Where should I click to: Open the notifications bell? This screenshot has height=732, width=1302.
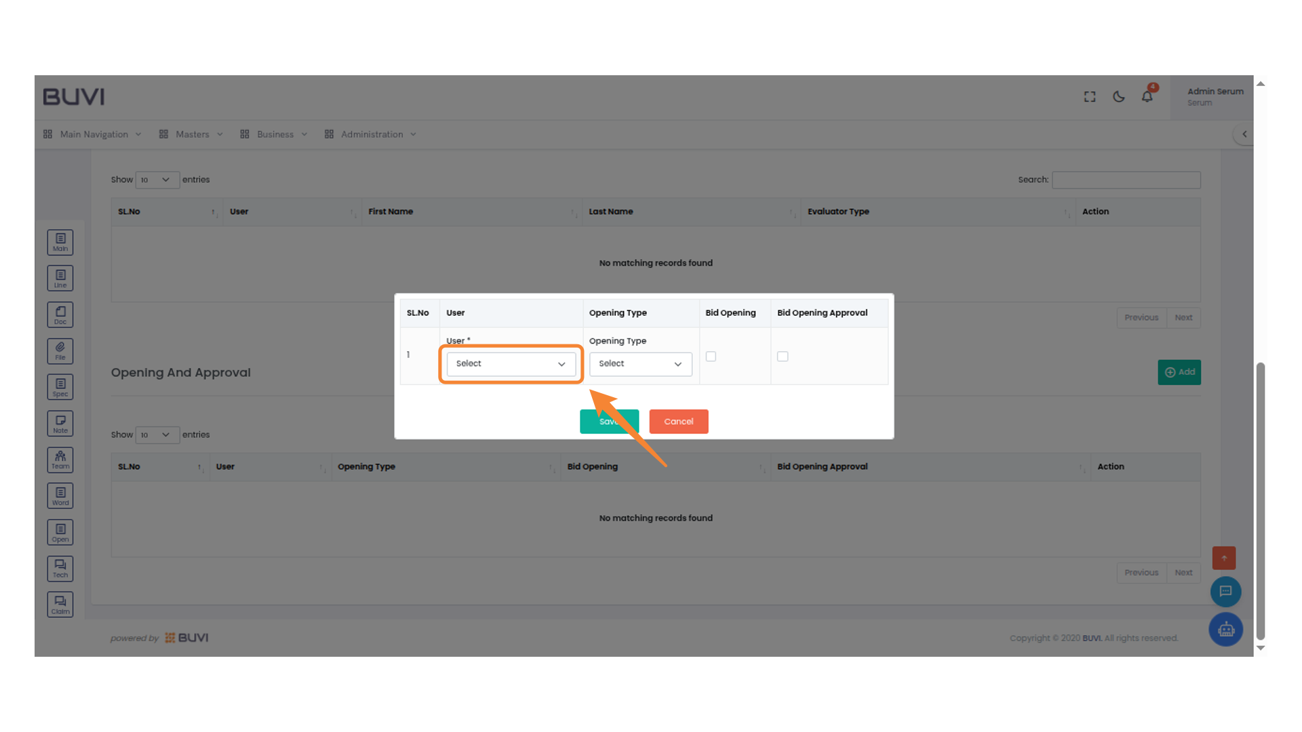1147,96
